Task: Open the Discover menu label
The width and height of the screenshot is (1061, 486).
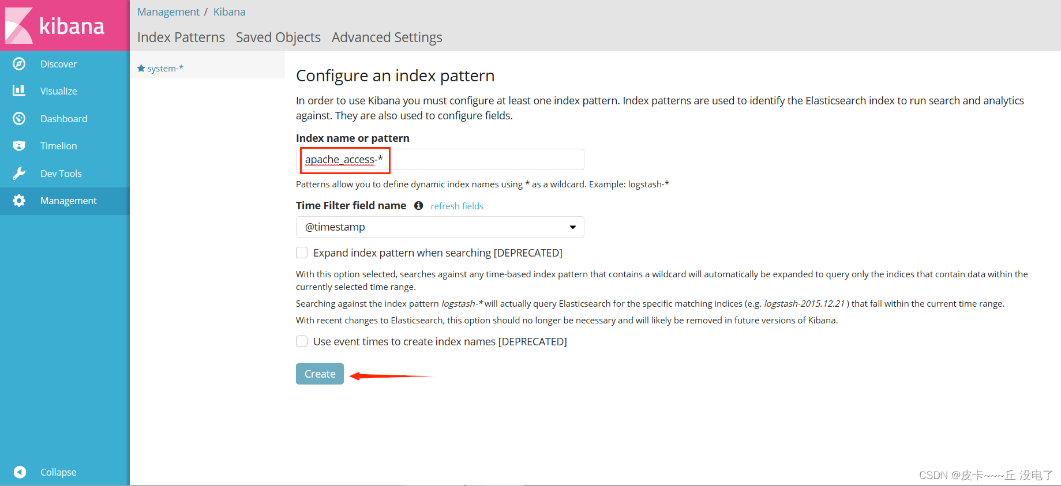Action: point(58,64)
